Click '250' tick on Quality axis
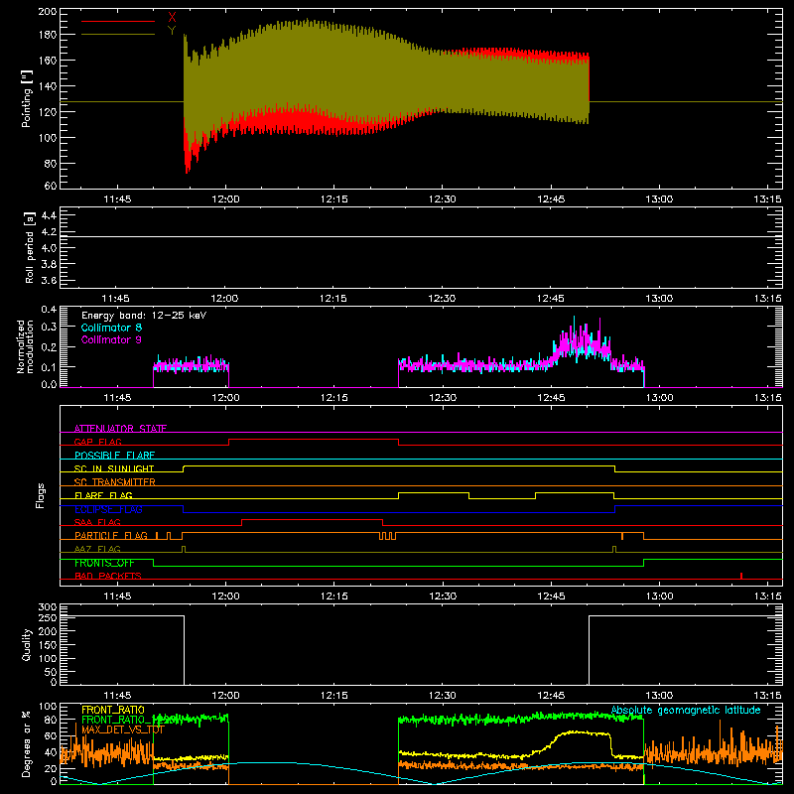This screenshot has height=794, width=794. [48, 617]
